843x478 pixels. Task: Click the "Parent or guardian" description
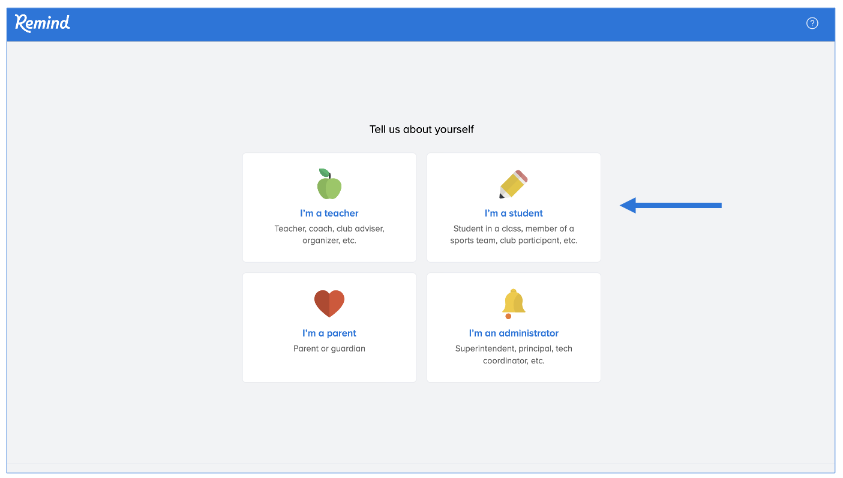(329, 348)
